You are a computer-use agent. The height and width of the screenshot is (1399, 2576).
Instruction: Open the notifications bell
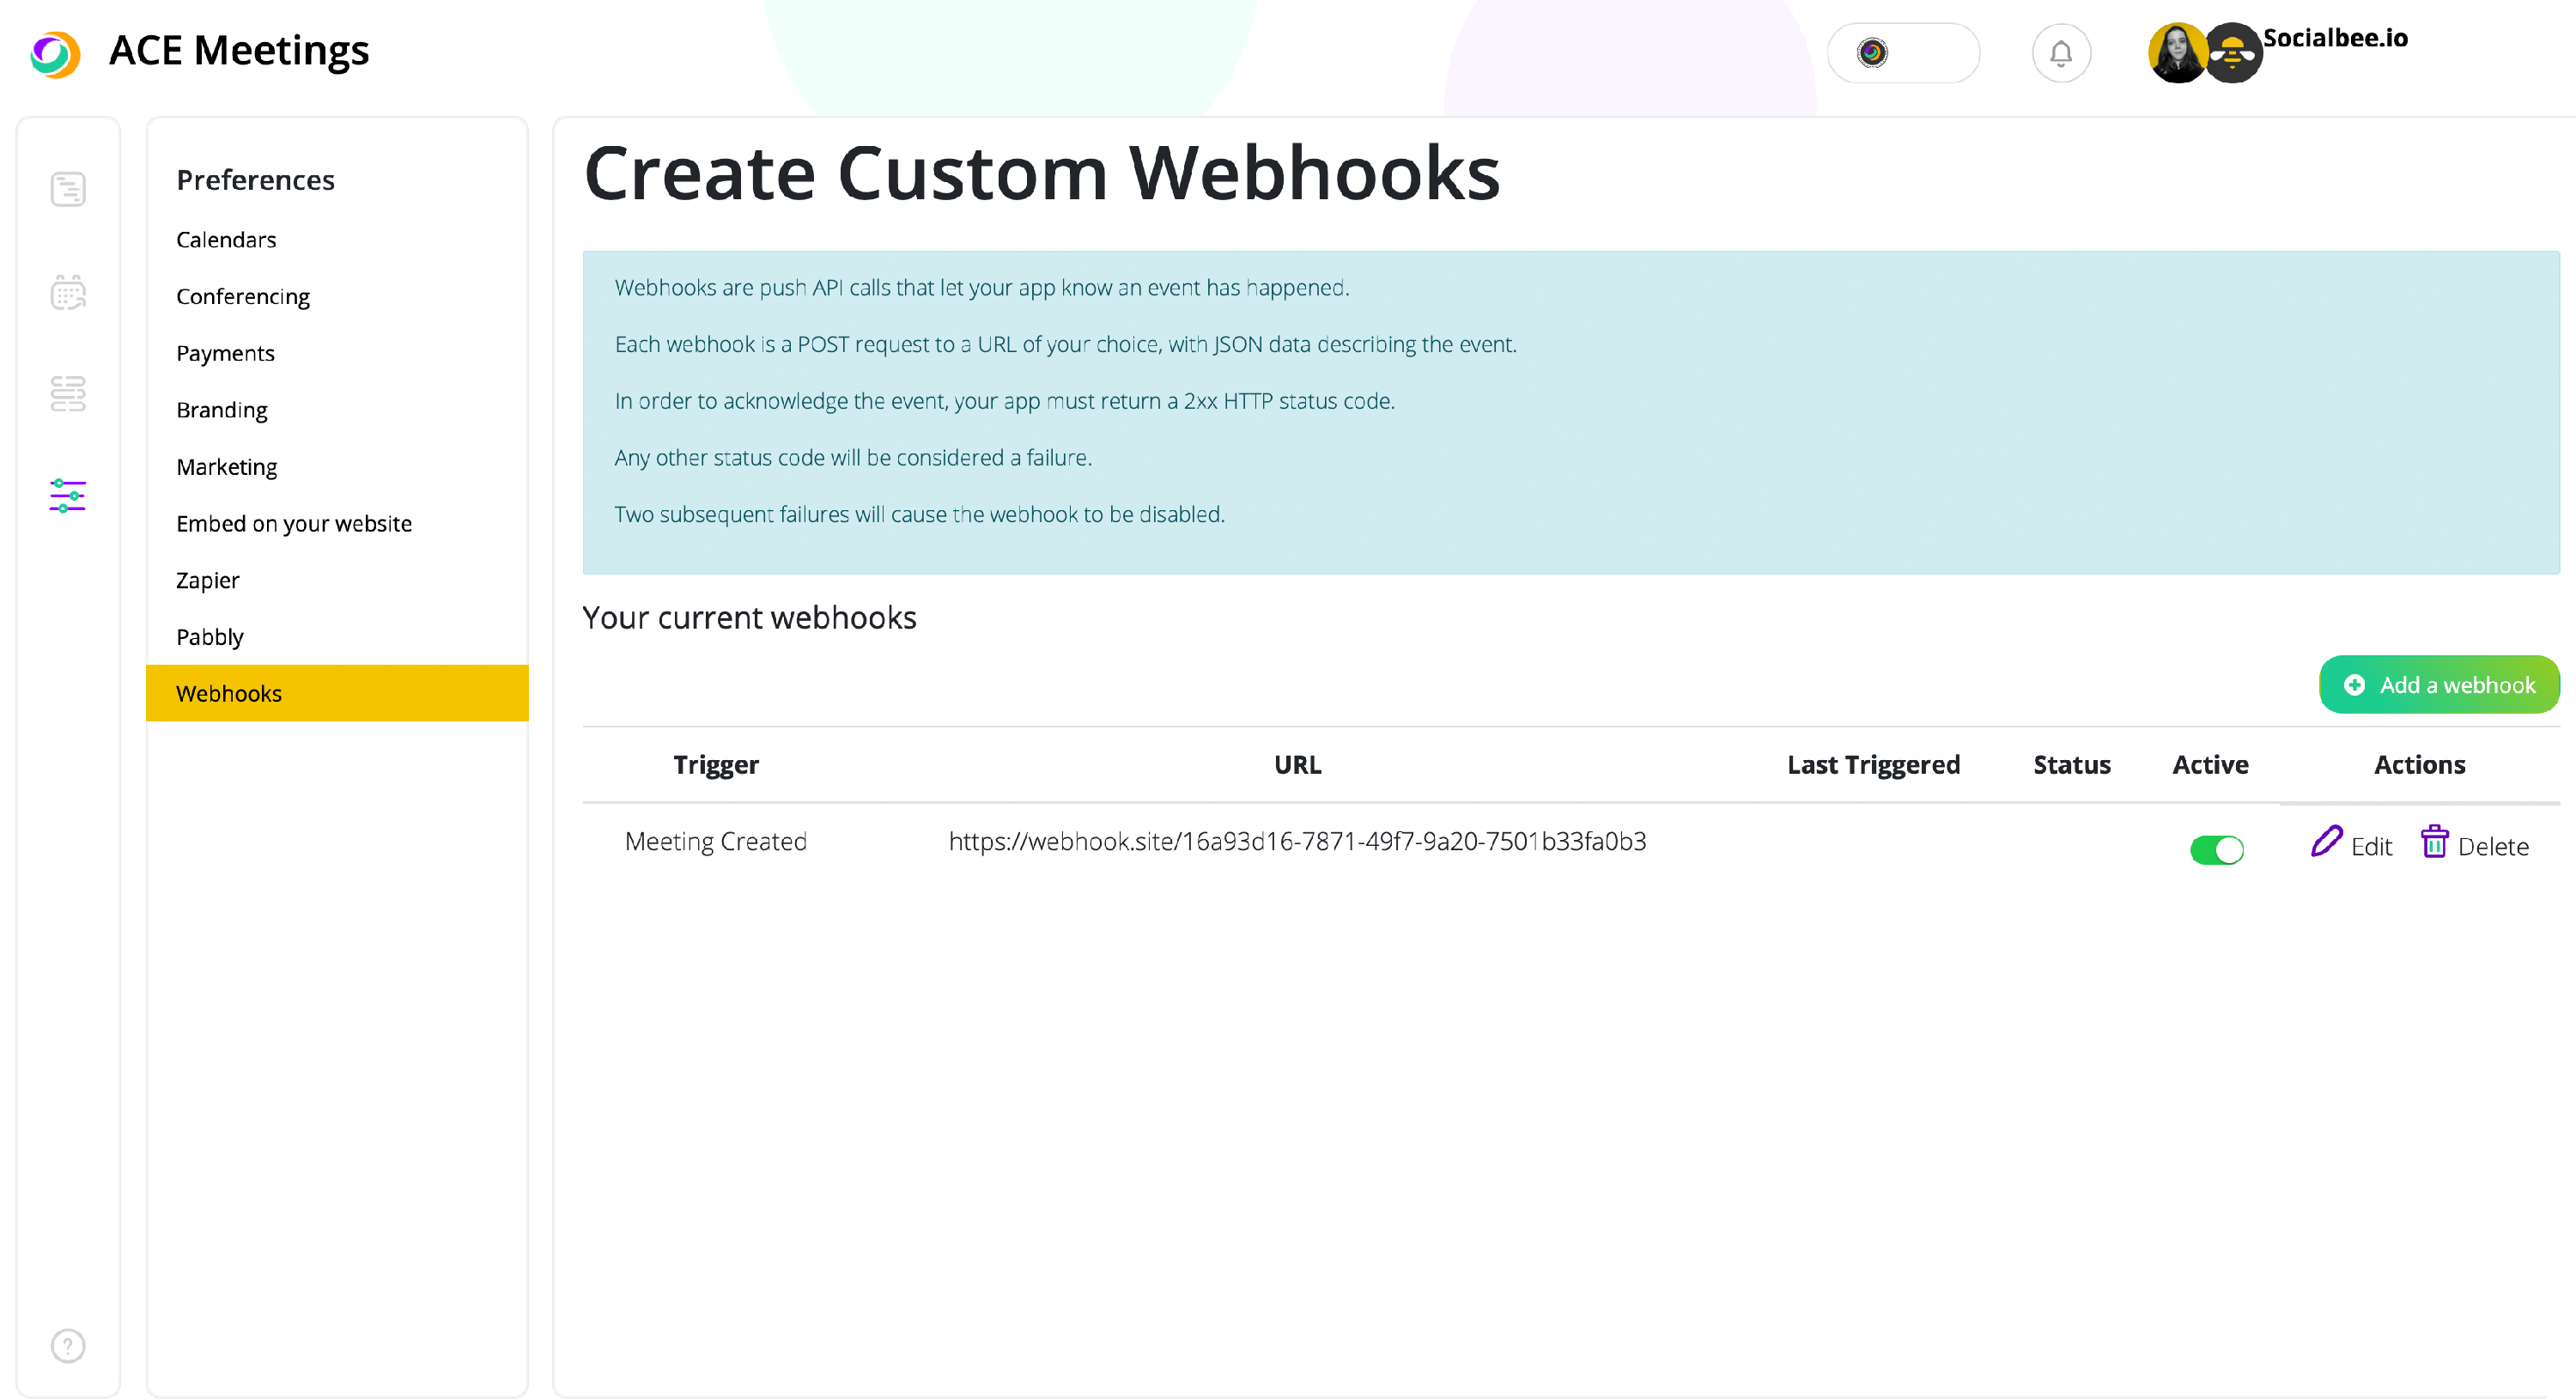[2060, 53]
